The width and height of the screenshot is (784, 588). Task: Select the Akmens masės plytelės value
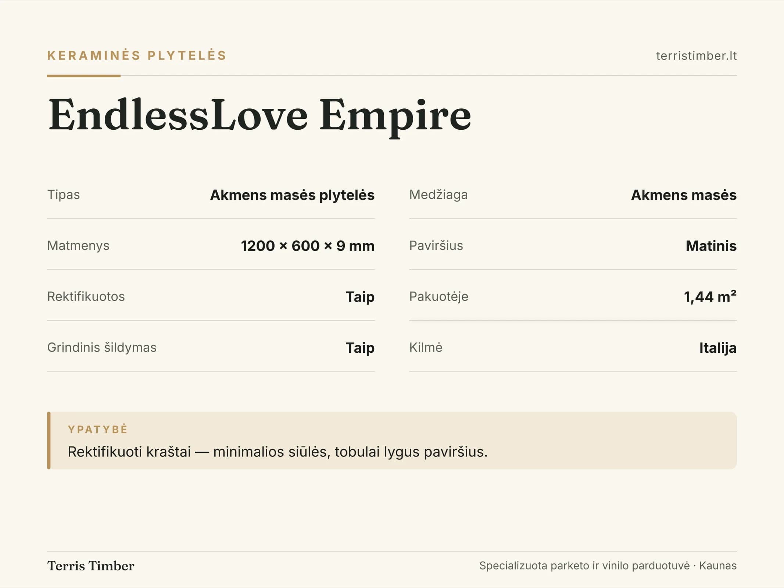coord(292,195)
